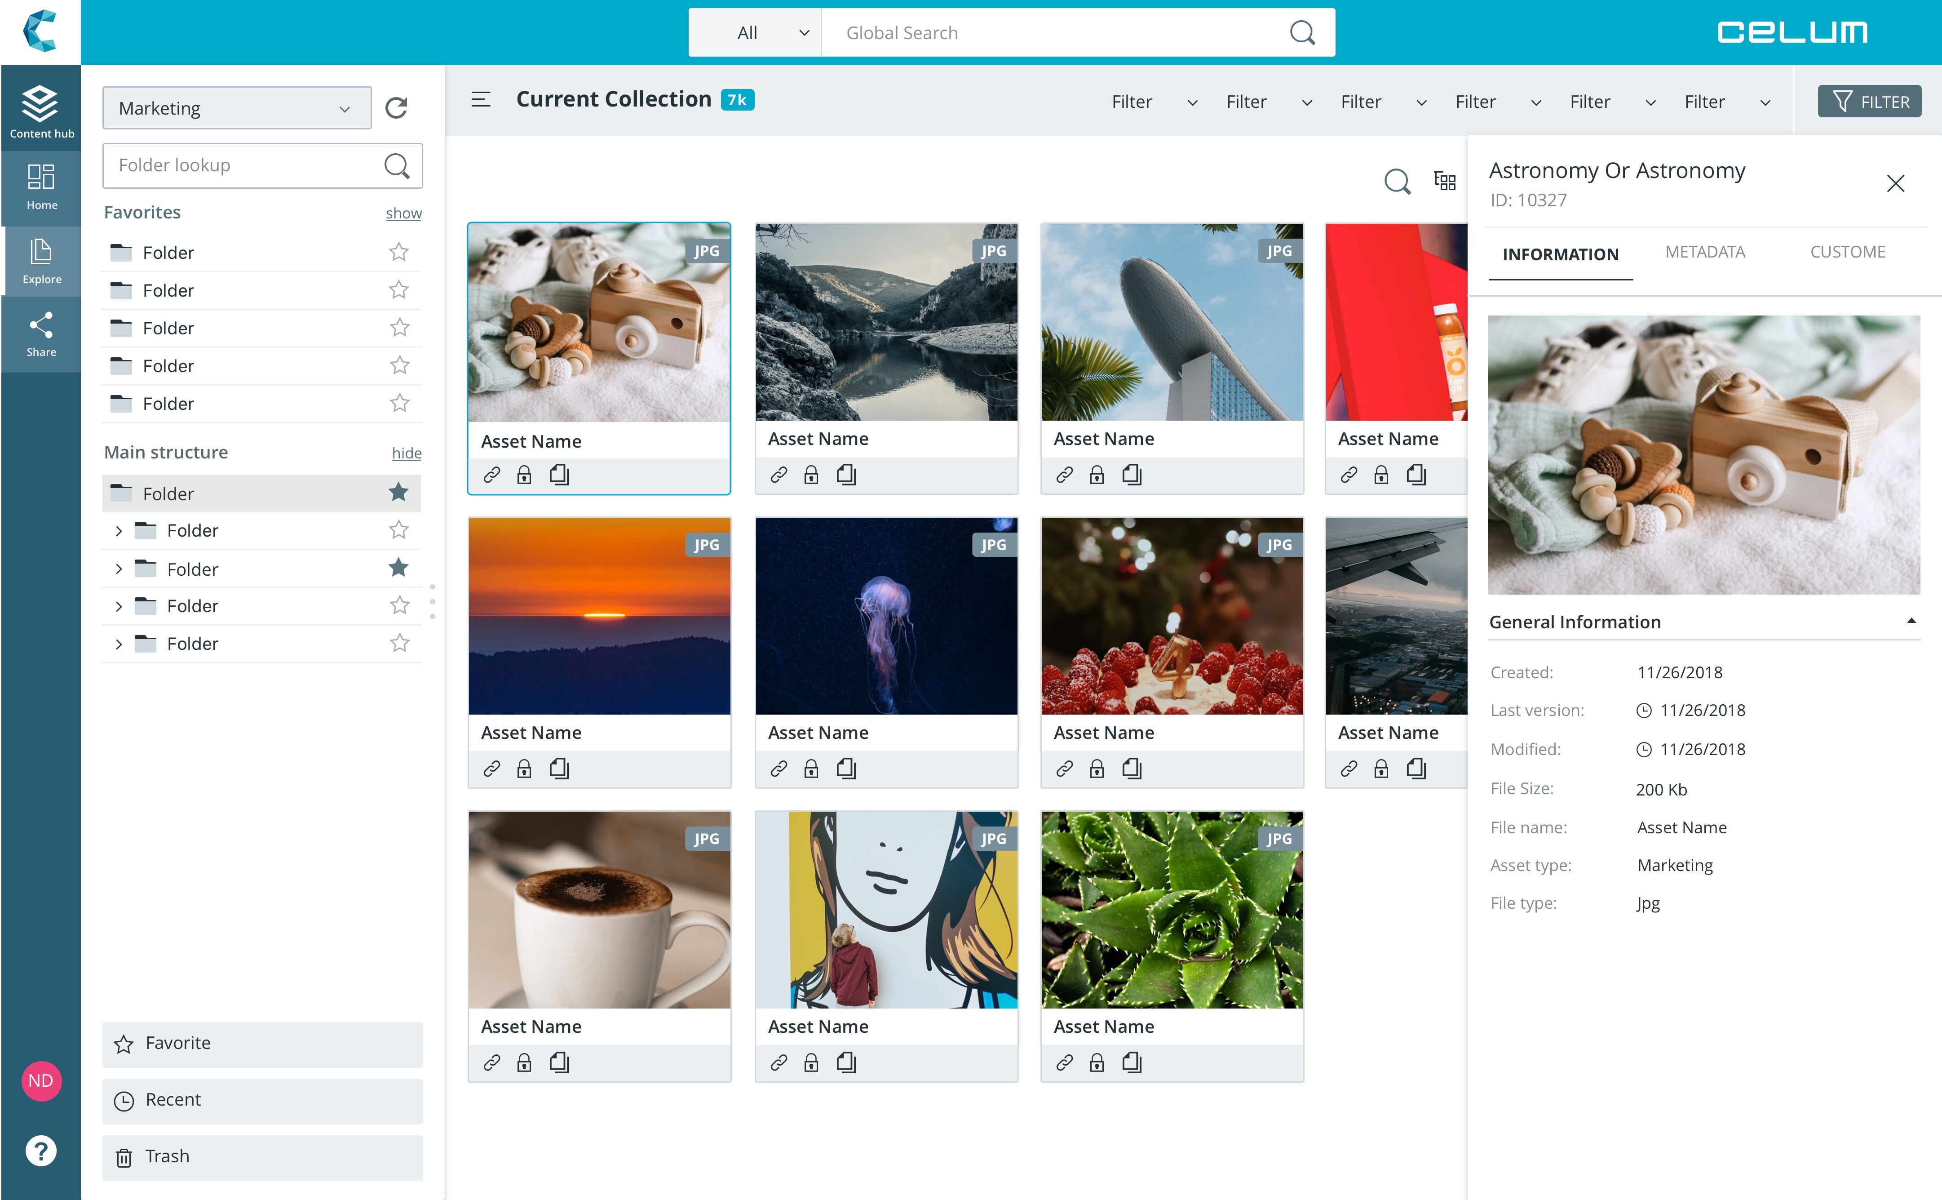Collapse the General Information section
1942x1200 pixels.
1912,622
